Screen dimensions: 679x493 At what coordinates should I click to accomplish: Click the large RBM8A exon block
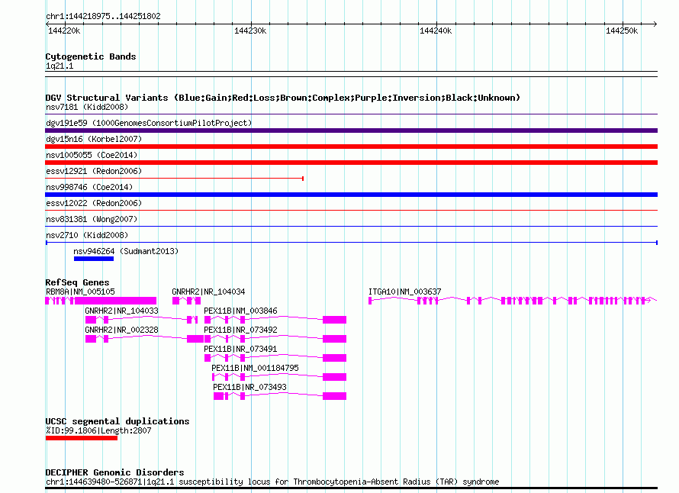115,301
